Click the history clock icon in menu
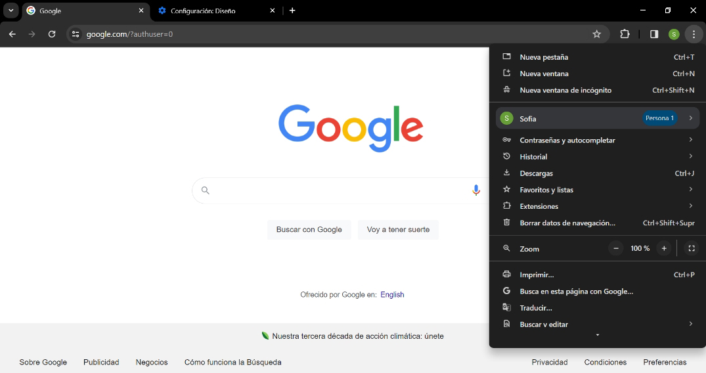Image resolution: width=706 pixels, height=373 pixels. click(506, 156)
